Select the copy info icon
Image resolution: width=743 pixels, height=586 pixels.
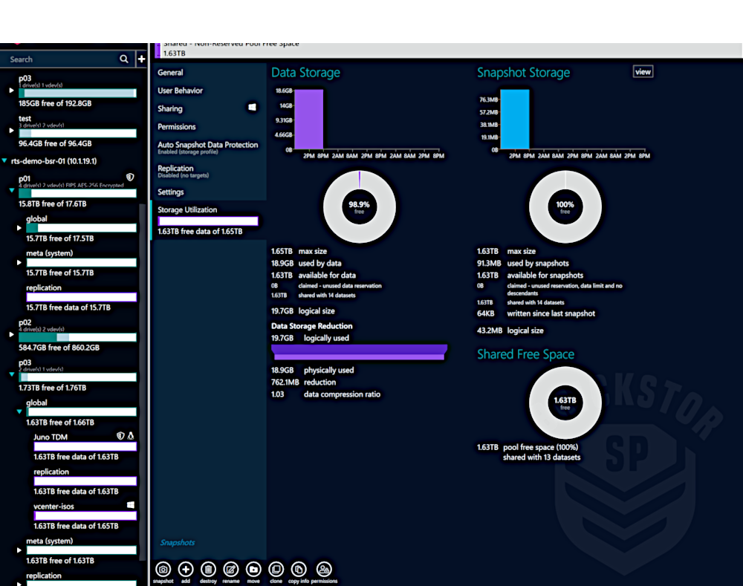(x=297, y=568)
